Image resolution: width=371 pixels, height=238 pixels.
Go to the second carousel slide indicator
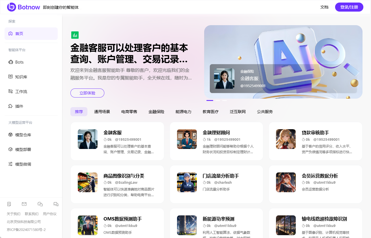(x=218, y=100)
